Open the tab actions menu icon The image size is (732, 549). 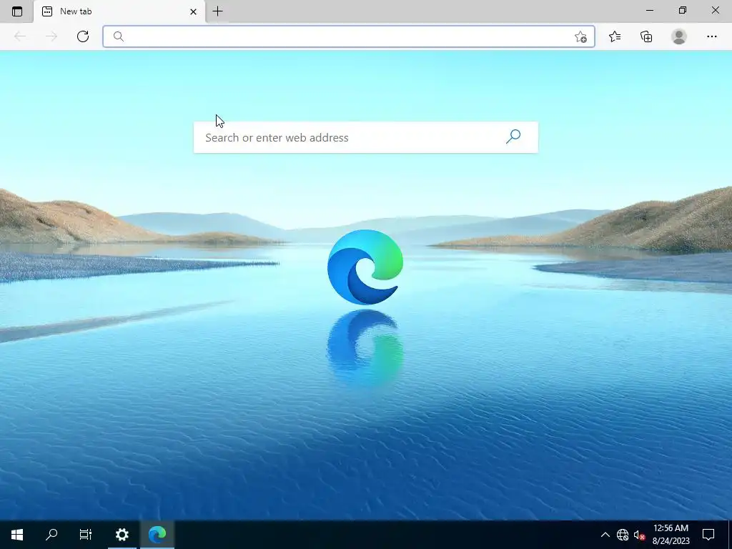tap(17, 11)
